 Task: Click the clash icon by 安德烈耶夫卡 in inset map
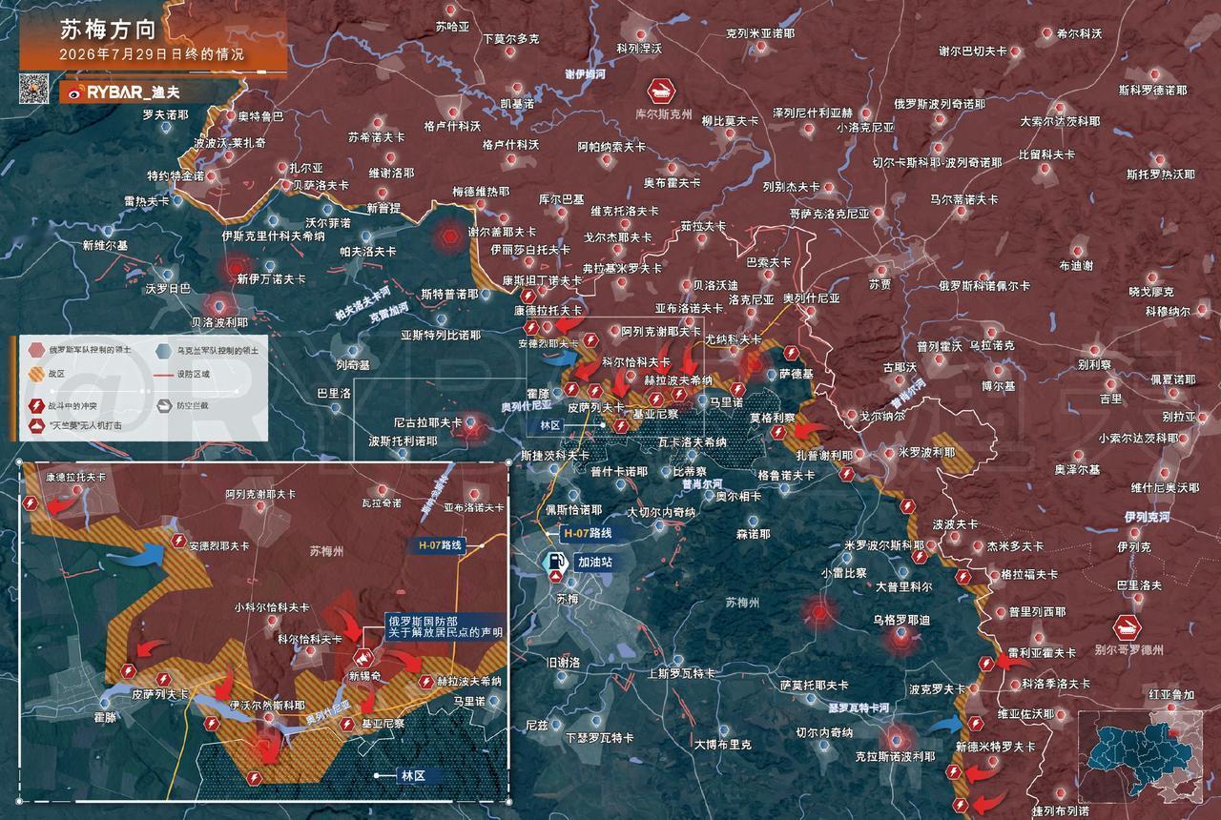tap(177, 542)
